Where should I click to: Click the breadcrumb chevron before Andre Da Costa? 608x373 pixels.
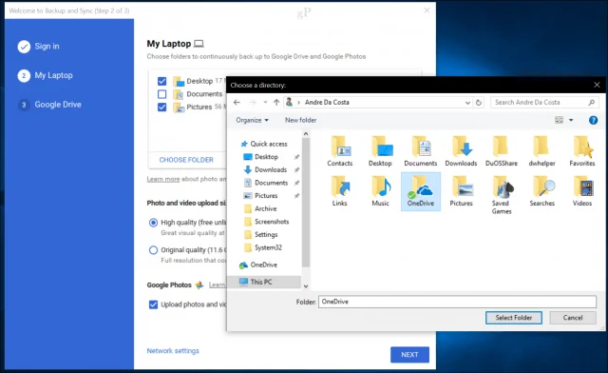(x=298, y=103)
